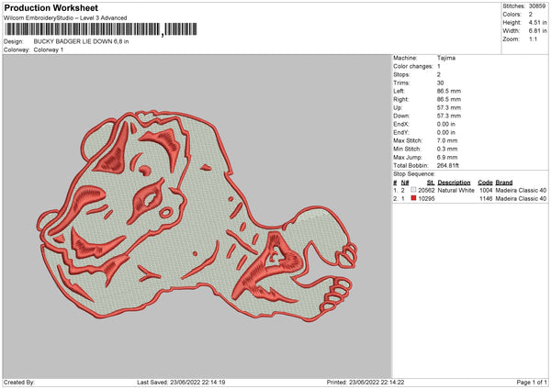Click thread code 1004

click(x=486, y=190)
